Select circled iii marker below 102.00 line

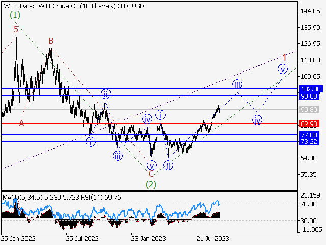click(237, 84)
